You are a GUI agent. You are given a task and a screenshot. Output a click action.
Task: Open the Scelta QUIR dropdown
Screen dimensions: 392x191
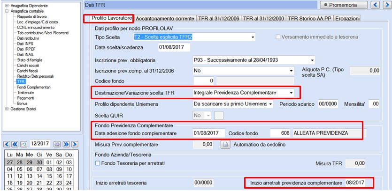click(208, 116)
